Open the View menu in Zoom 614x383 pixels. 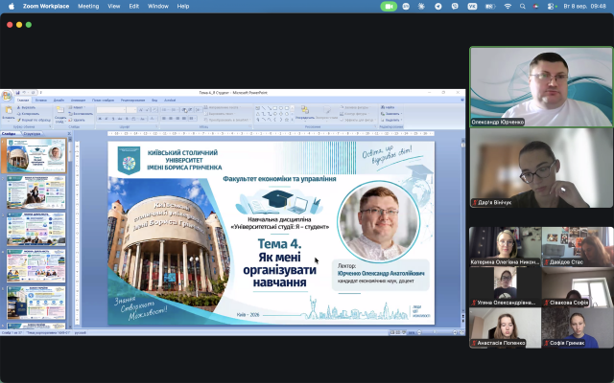114,7
